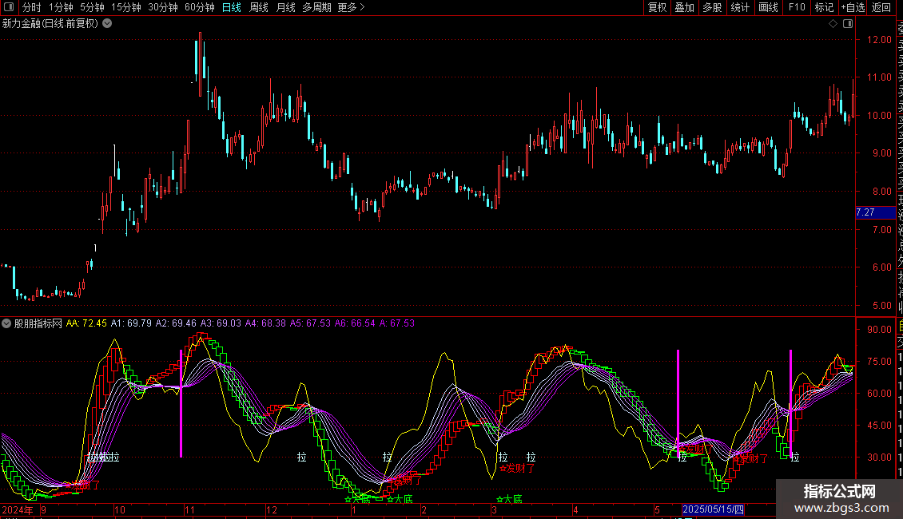Select the 月线 monthly period
Image resolution: width=903 pixels, height=519 pixels.
point(285,8)
